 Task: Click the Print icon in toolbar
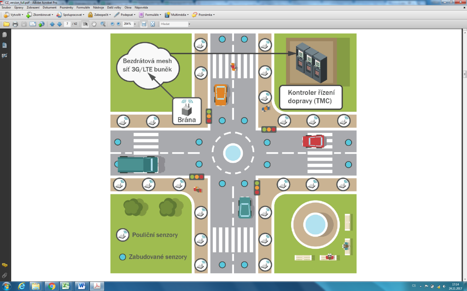[15, 24]
